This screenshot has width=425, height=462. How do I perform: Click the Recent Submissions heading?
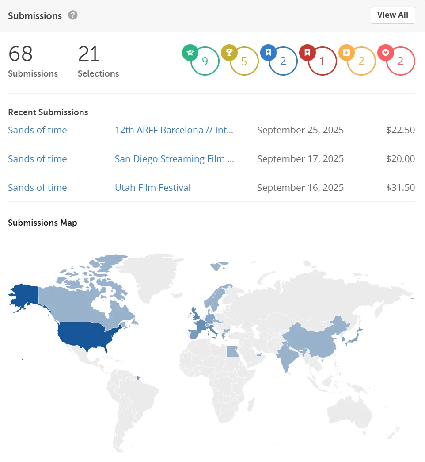pos(48,112)
